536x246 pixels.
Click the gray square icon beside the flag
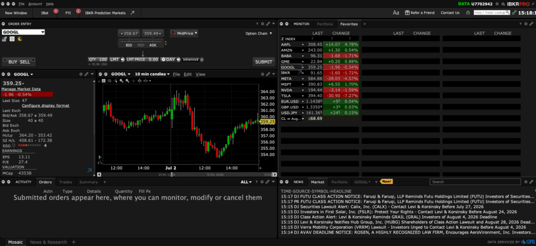12,39
